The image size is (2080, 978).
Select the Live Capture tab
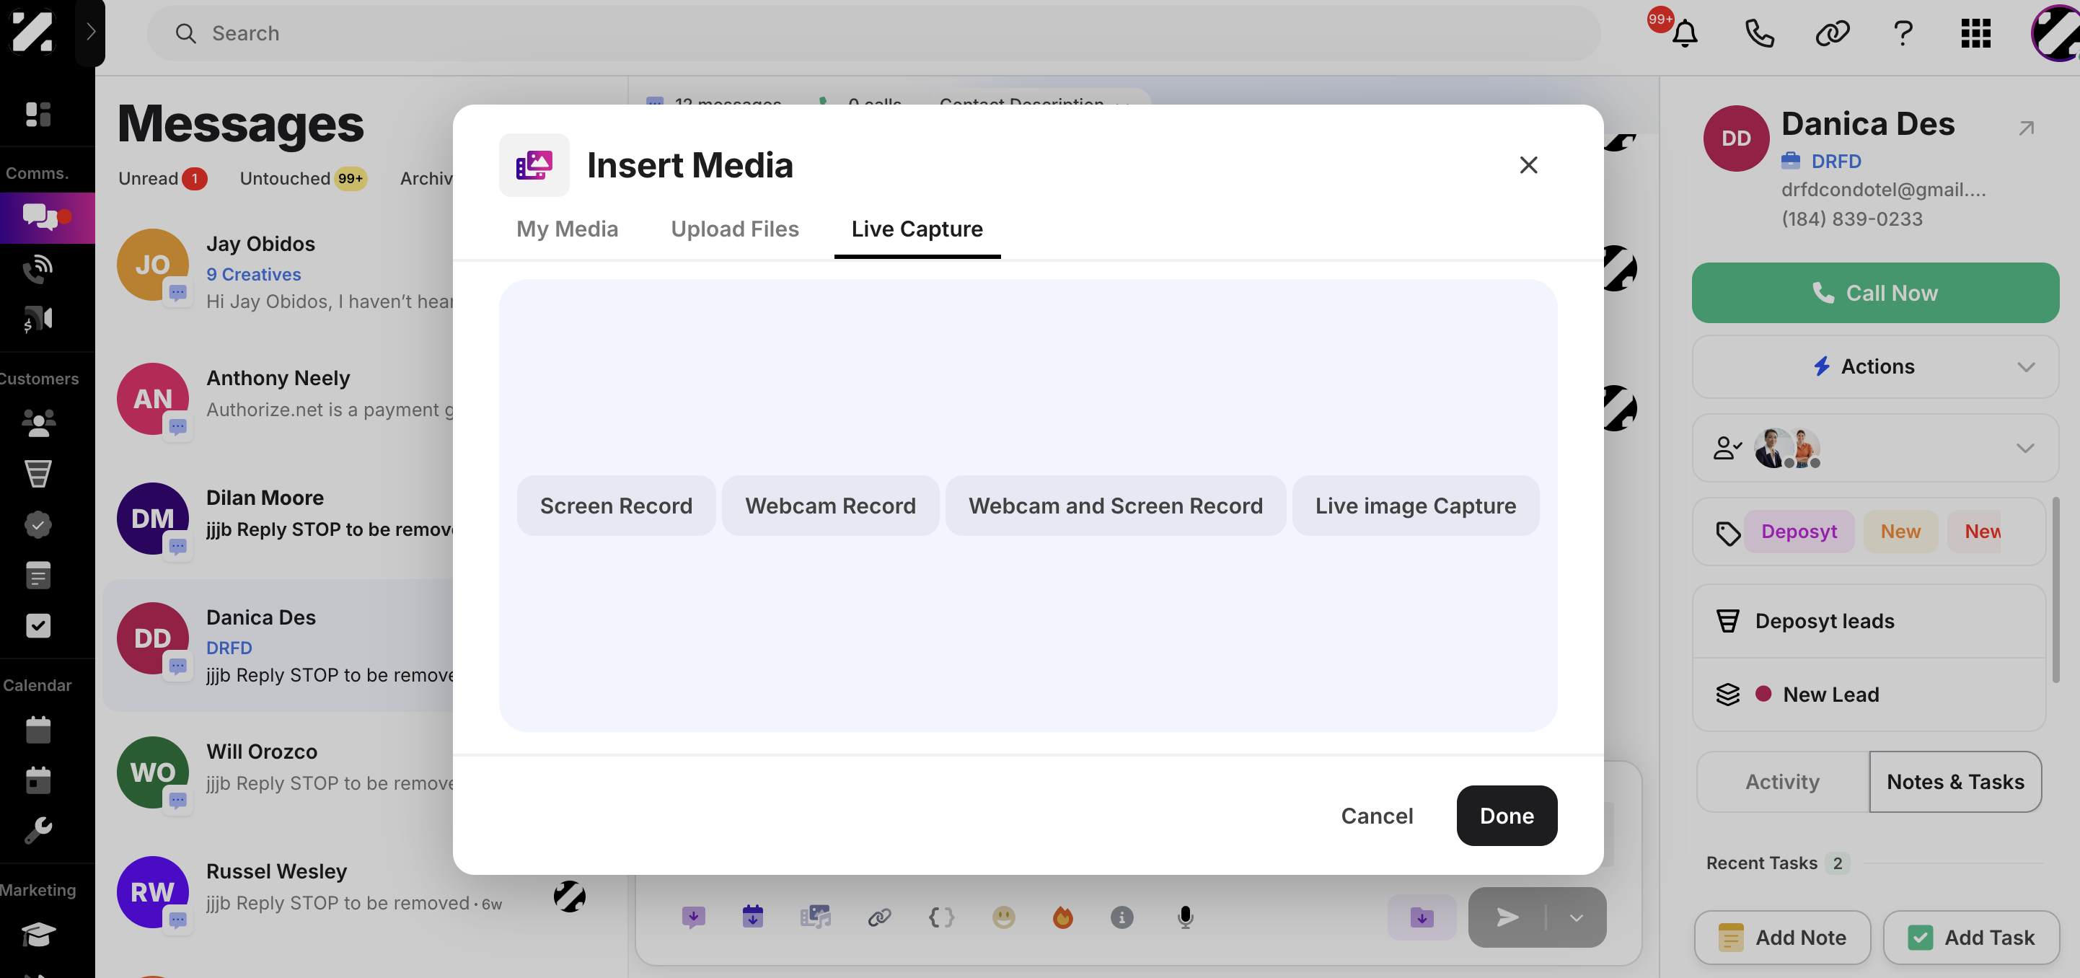coord(917,229)
